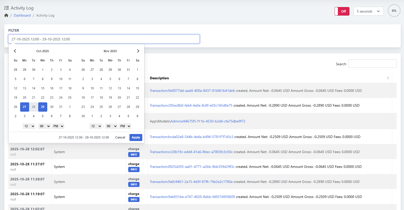Click the Activity Log list icon
This screenshot has width=404, height=210.
tap(7, 8)
